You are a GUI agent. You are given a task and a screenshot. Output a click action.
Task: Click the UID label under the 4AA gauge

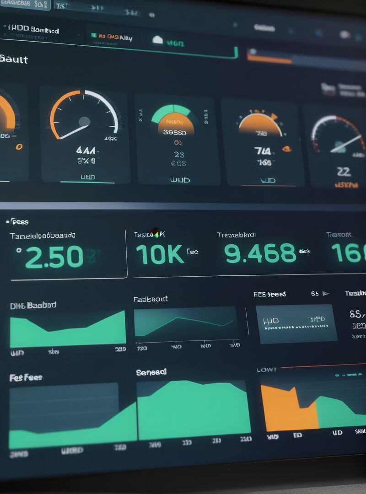pos(87,177)
